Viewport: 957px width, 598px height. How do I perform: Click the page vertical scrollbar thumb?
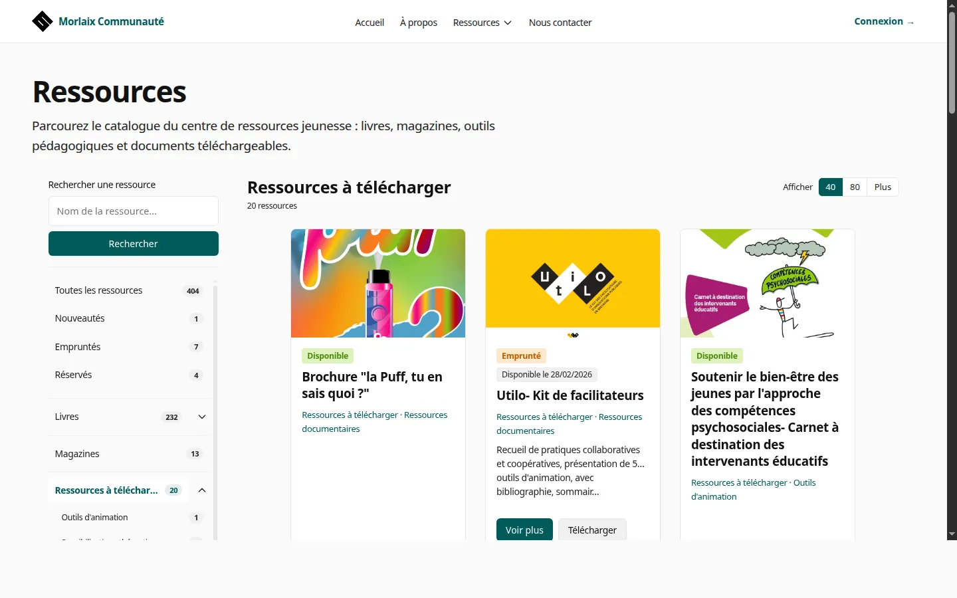pyautogui.click(x=952, y=61)
